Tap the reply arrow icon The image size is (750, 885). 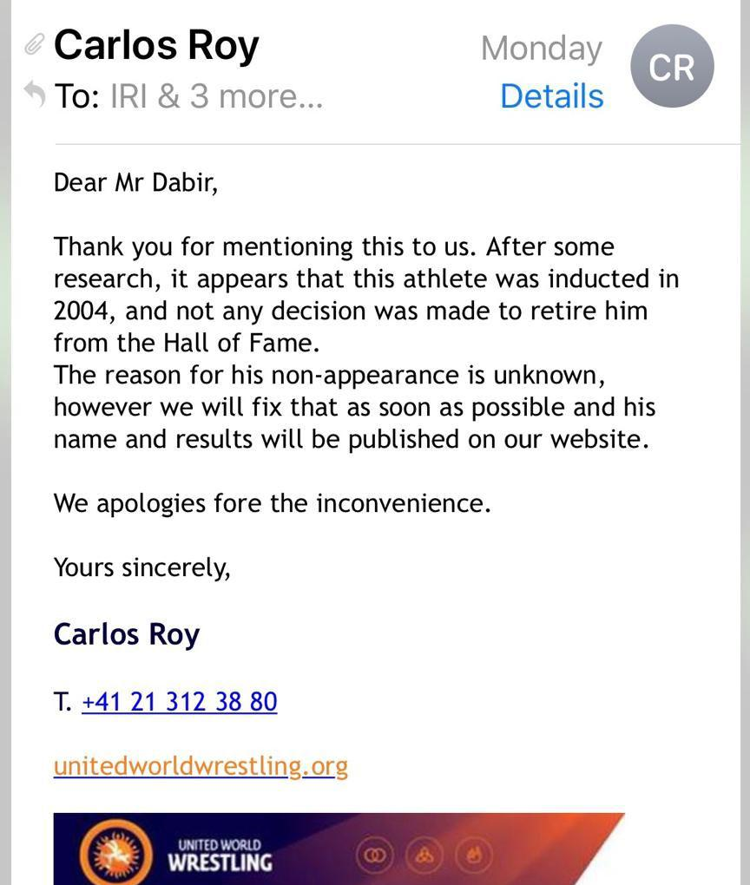35,94
